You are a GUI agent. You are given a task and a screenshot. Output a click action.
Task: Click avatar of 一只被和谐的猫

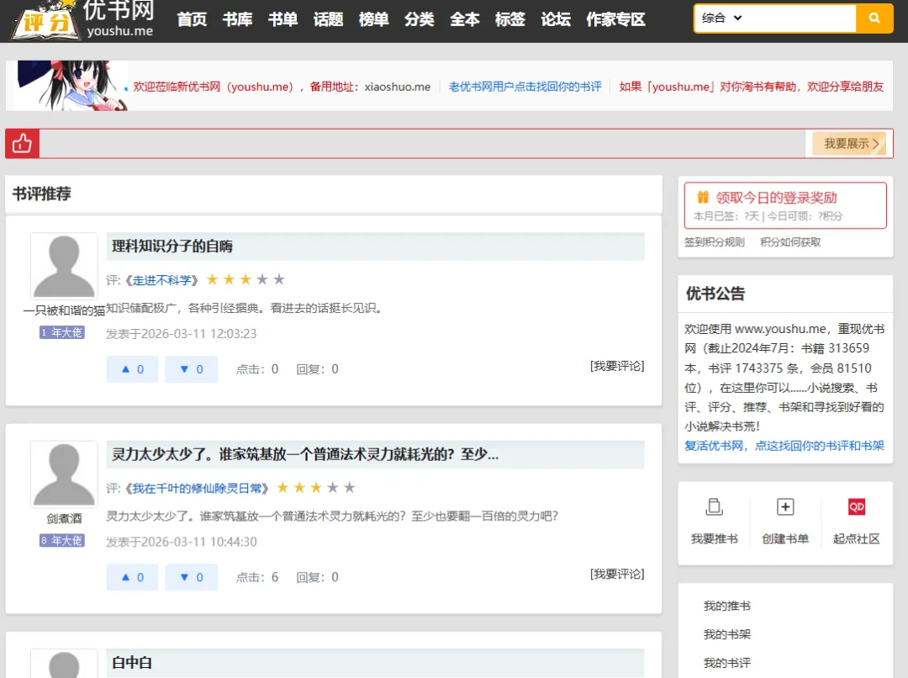64,266
